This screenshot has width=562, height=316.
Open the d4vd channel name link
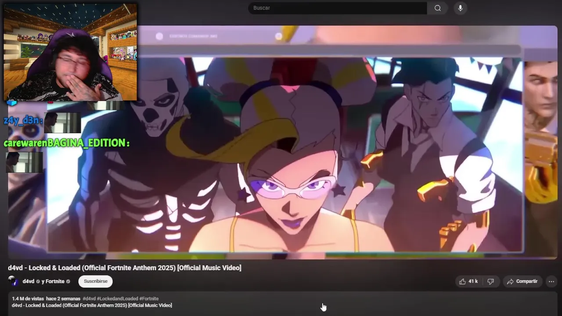pos(29,281)
